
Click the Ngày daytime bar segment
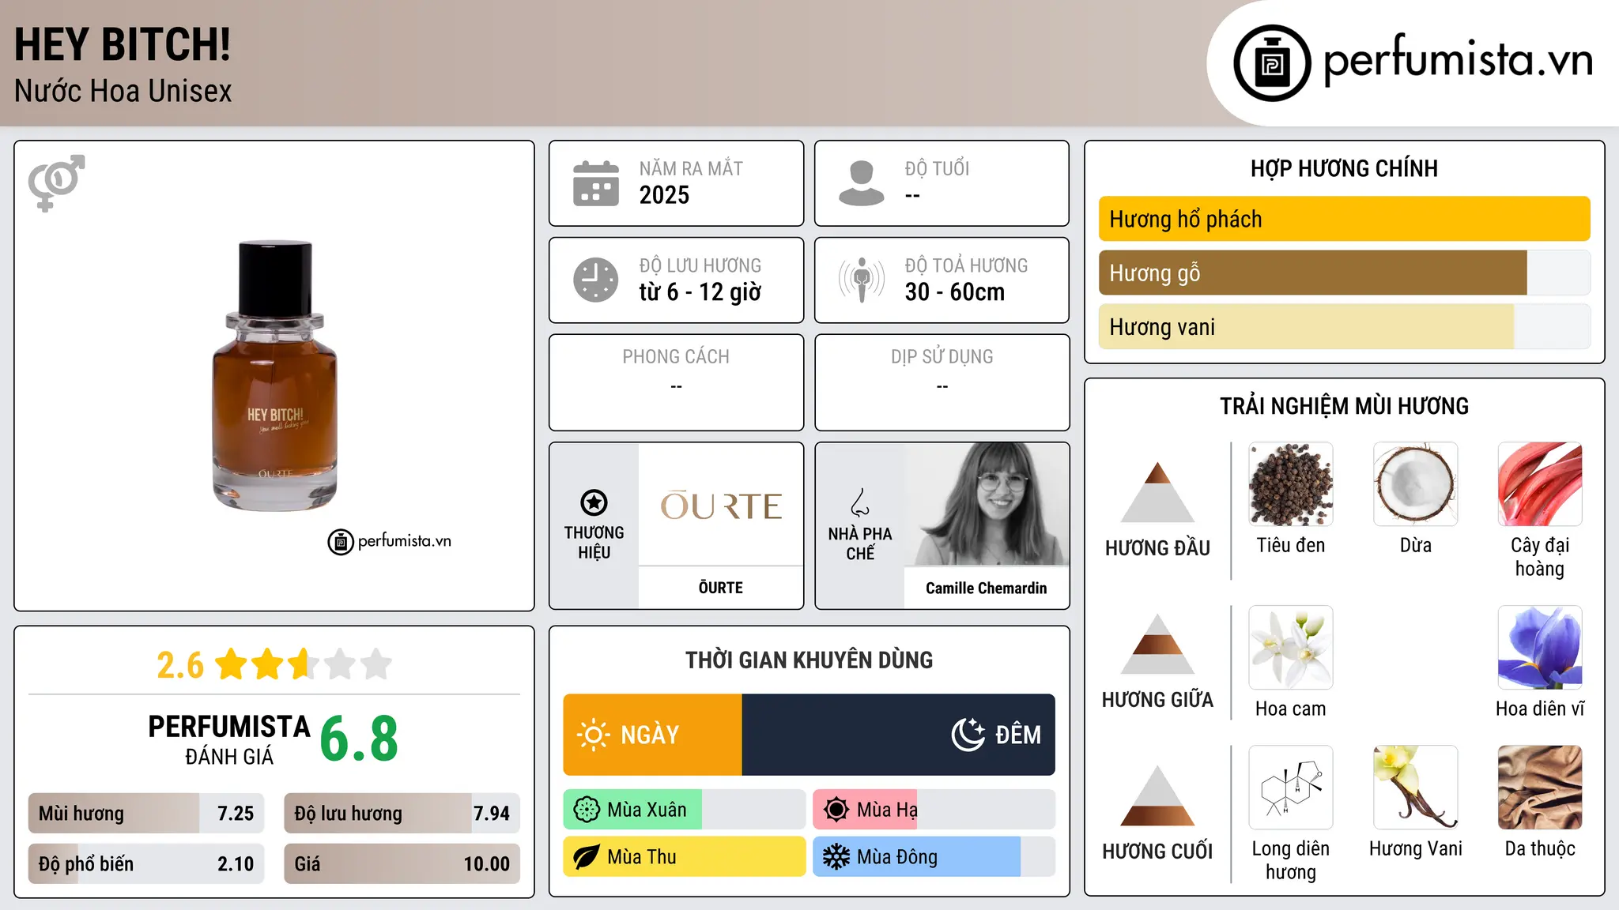pos(652,735)
